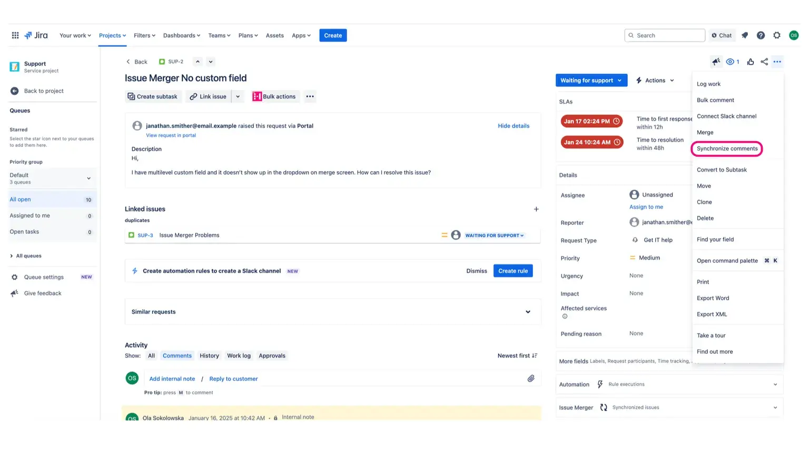This screenshot has width=809, height=455.
Task: Click the Create rule button
Action: coord(512,271)
